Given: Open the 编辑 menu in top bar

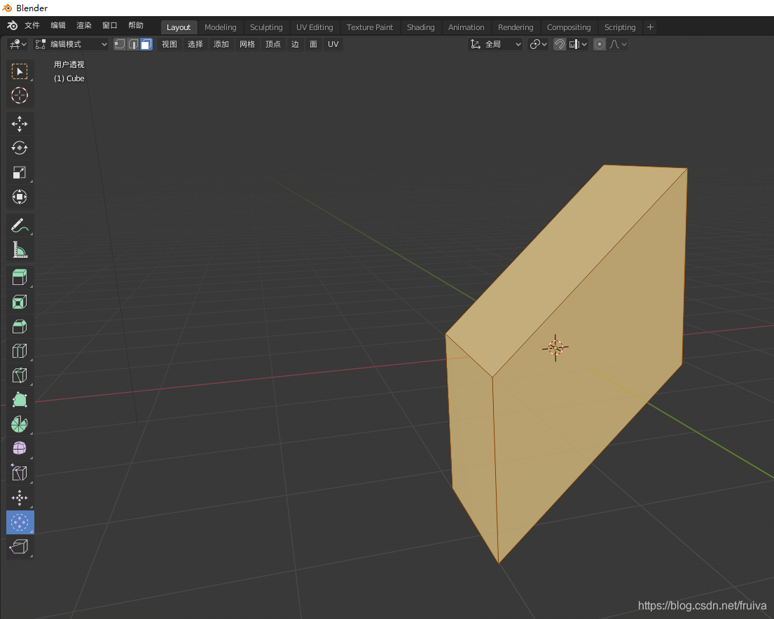Looking at the screenshot, I should point(57,26).
